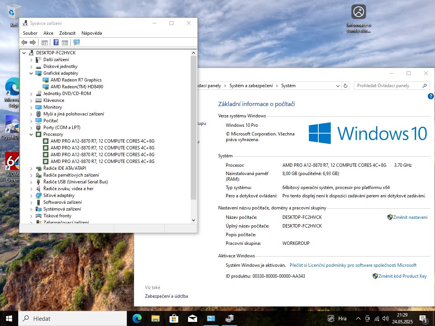Click the volume speaker tray icon
435x326 pixels.
(385, 318)
